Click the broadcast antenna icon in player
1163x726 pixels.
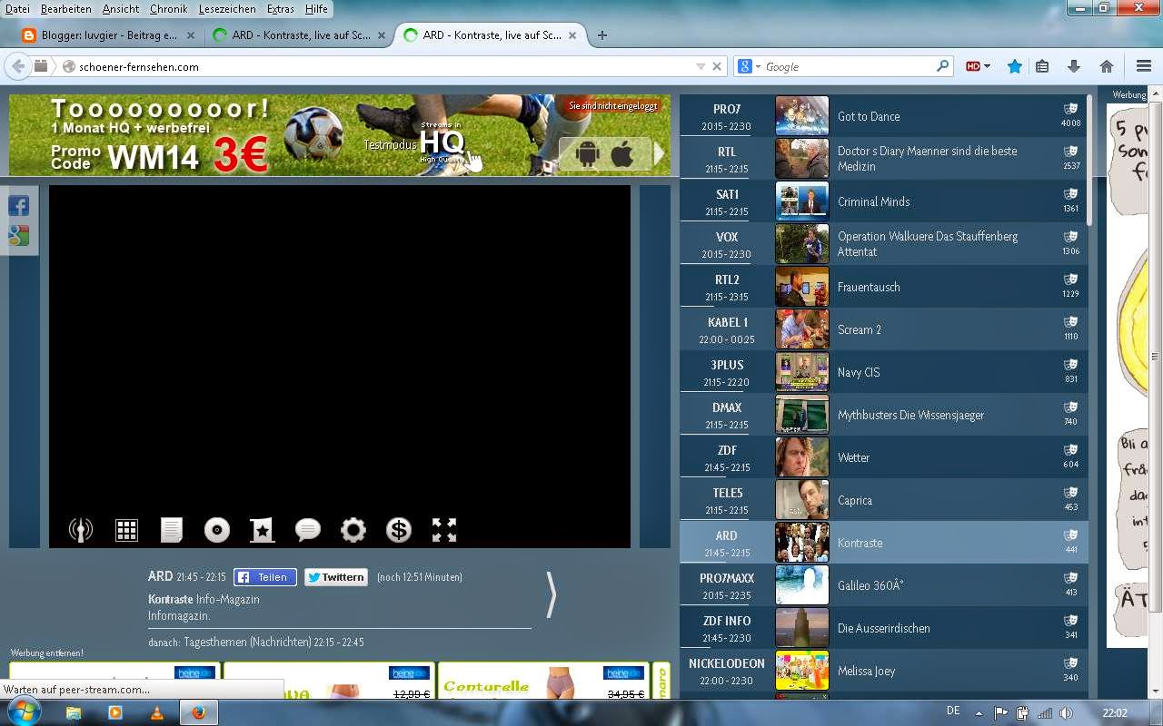tap(81, 530)
